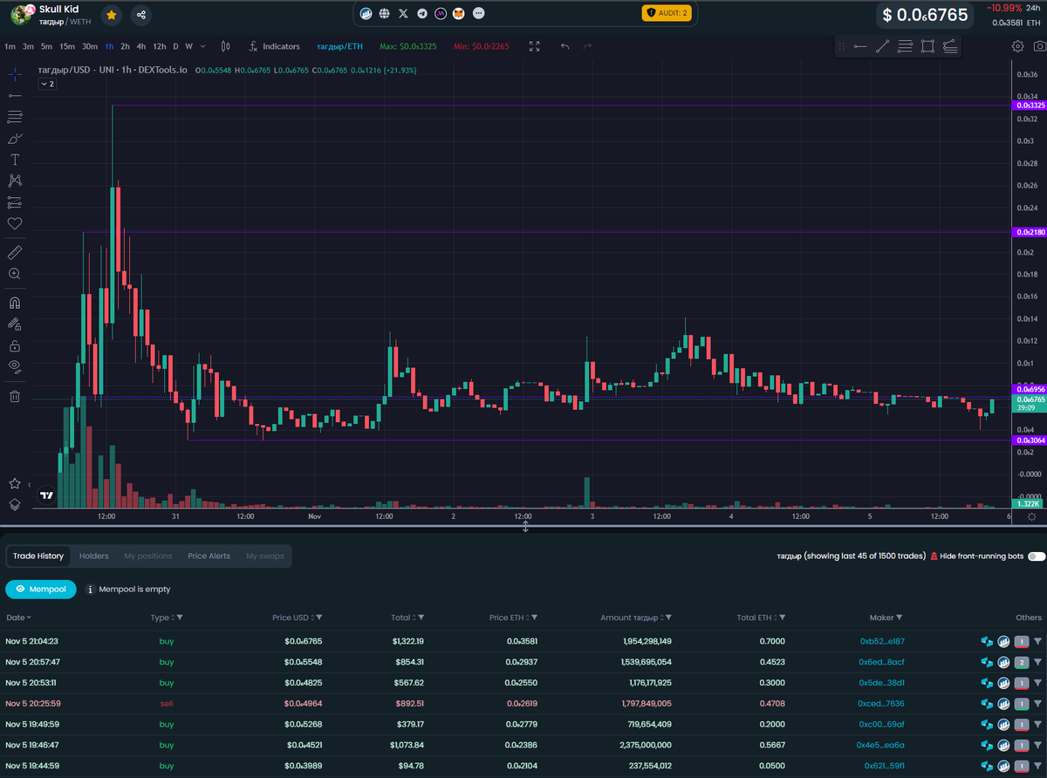Screen dimensions: 1047x778
Task: Toggle the Mempool view button
Action: [41, 589]
